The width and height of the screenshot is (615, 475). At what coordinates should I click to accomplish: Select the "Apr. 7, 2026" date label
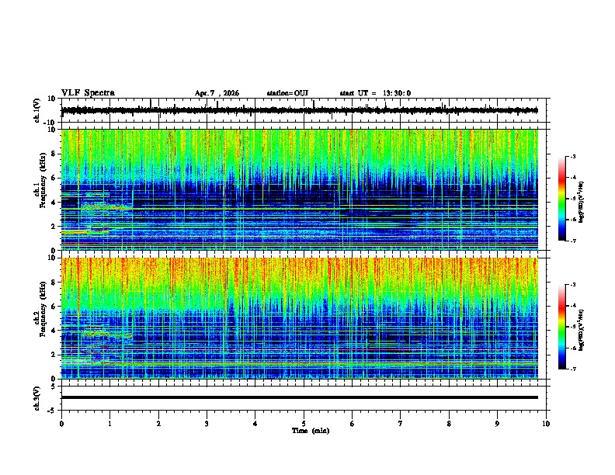click(217, 93)
